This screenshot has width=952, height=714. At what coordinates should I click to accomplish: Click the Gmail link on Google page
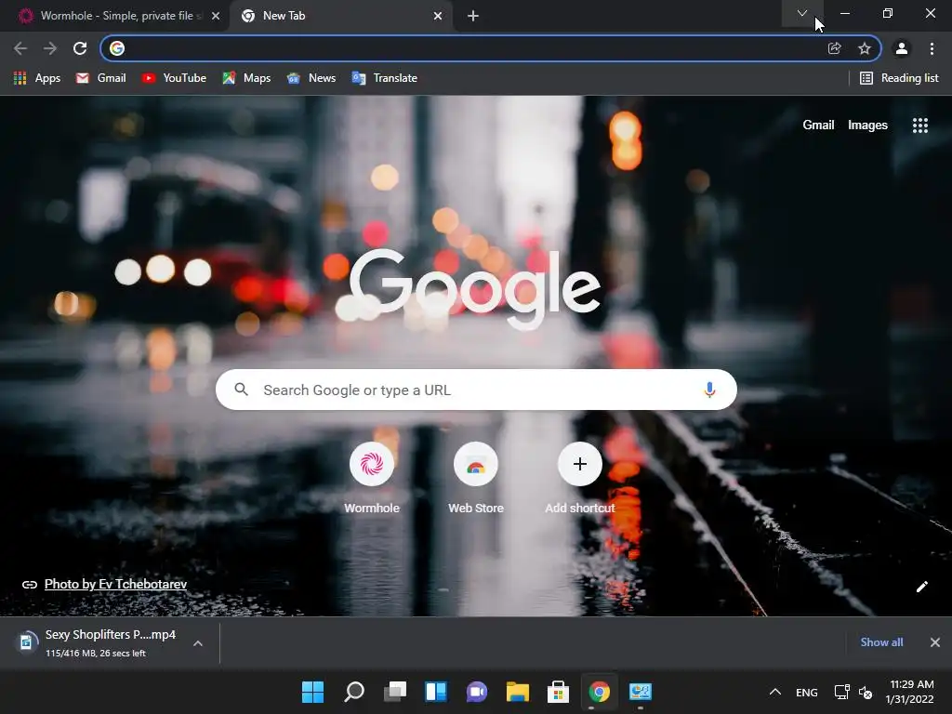coord(818,126)
